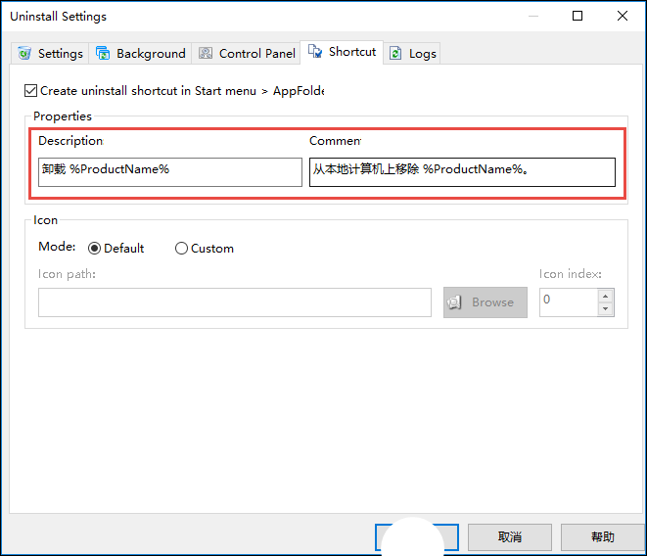
Task: Close the Uninstall Settings window
Action: 623,16
